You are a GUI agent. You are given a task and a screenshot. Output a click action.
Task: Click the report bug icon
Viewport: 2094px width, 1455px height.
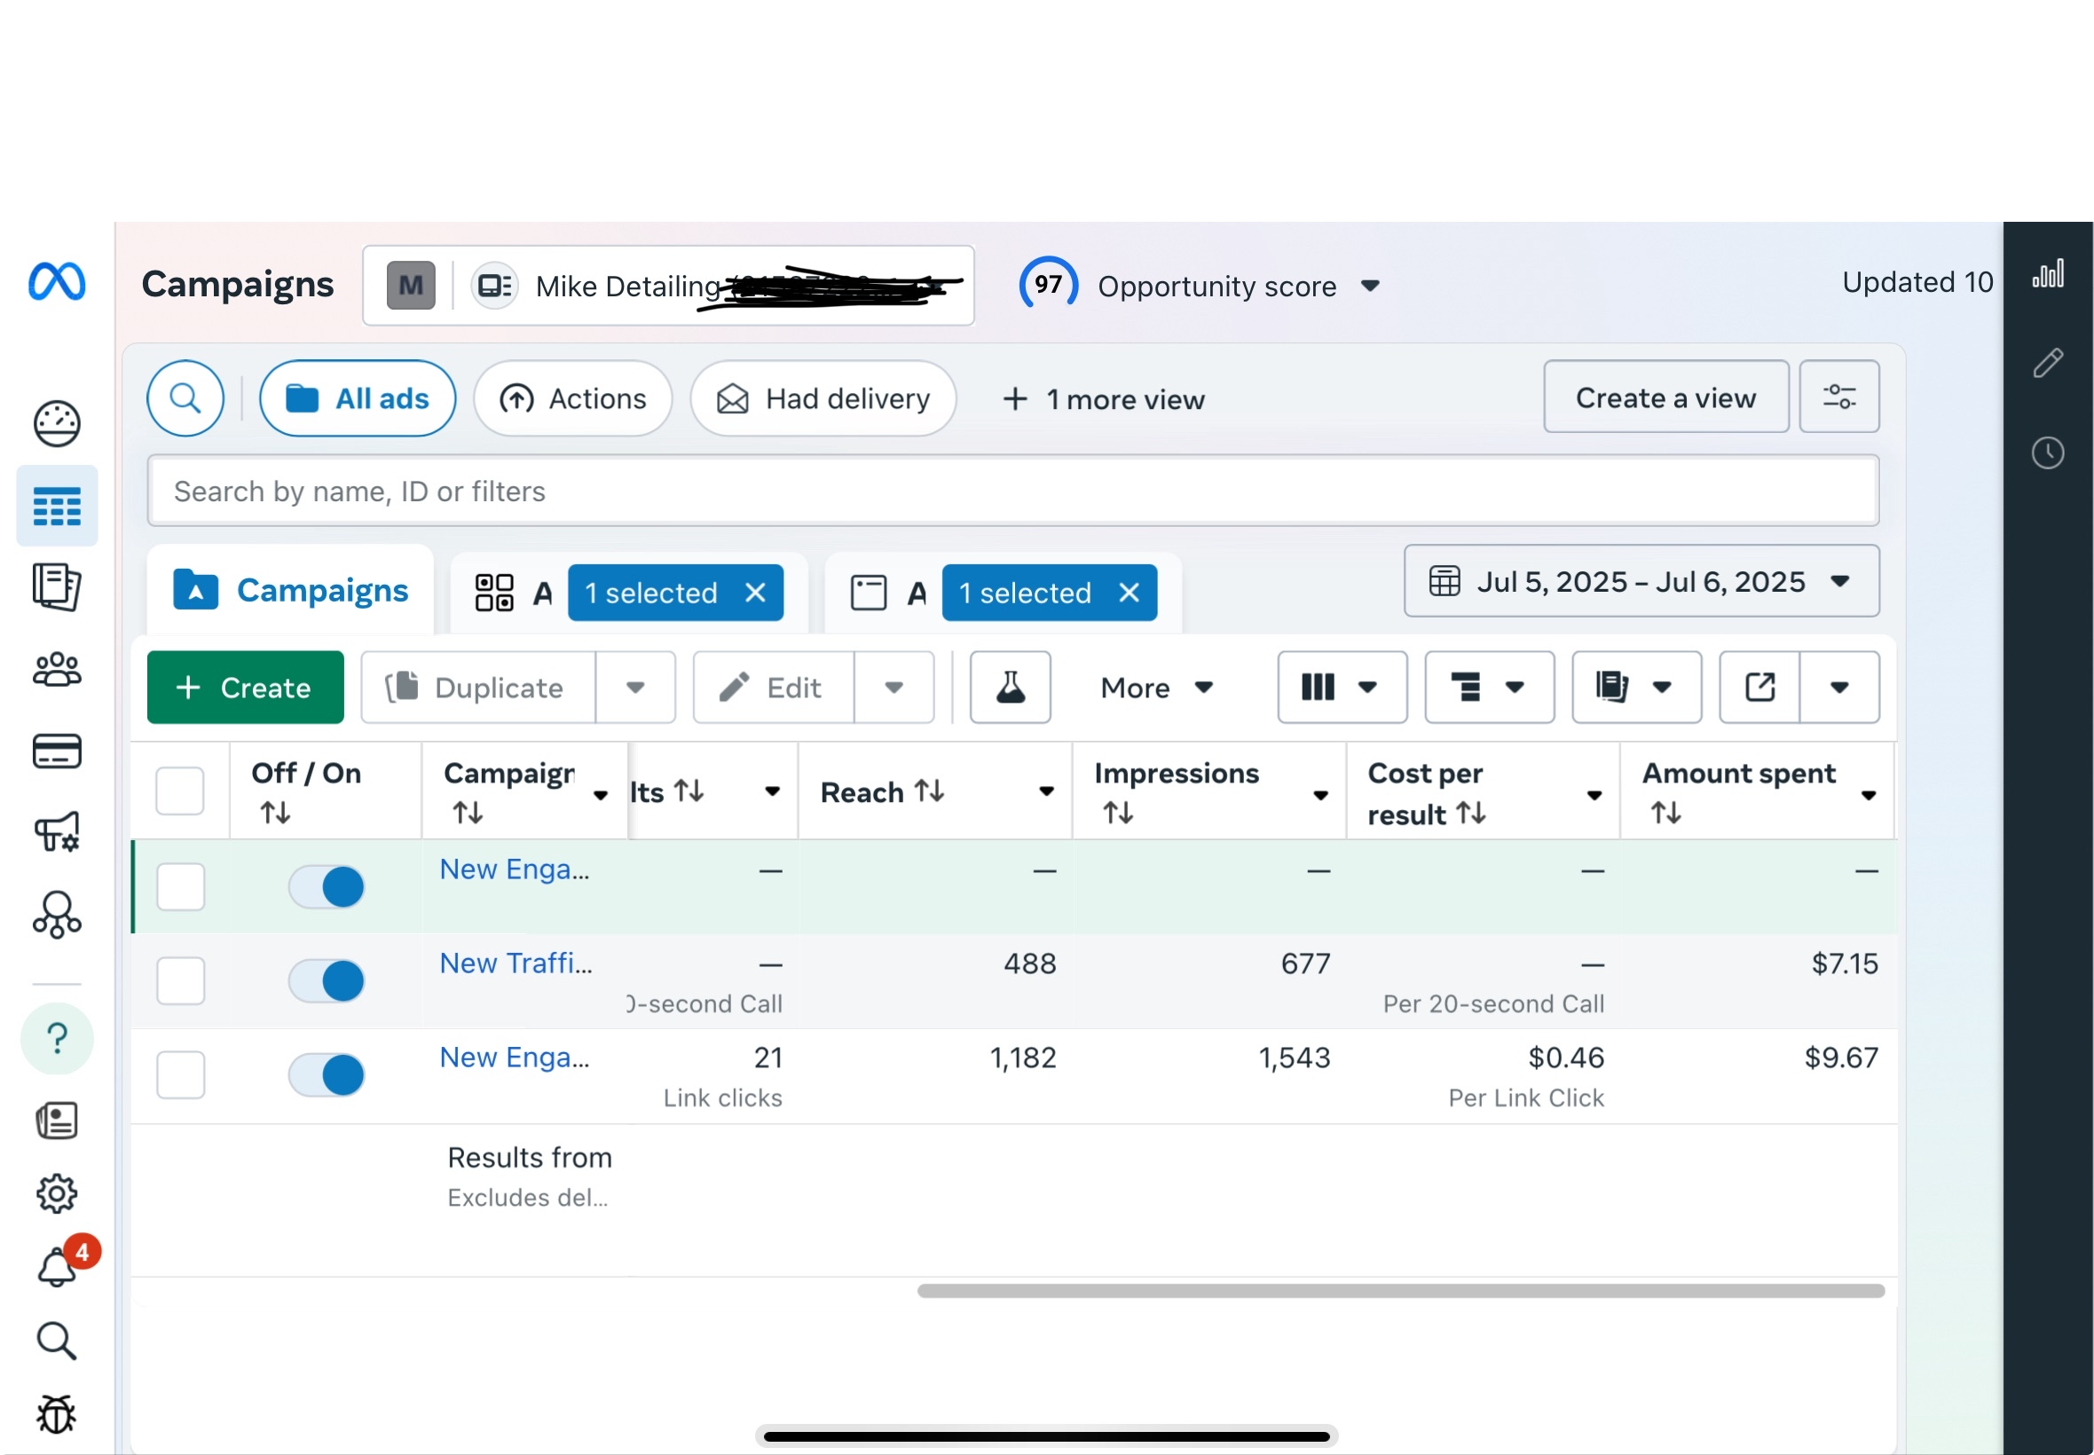57,1414
